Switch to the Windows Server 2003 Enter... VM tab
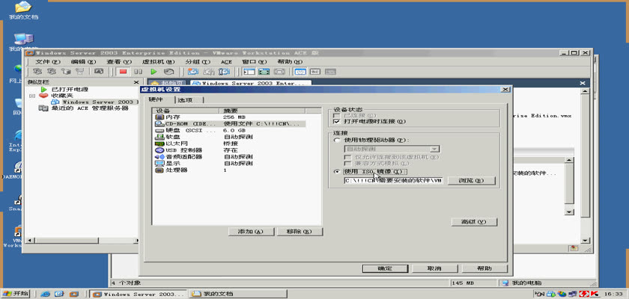Viewport: 629px width, 299px height. [x=249, y=83]
